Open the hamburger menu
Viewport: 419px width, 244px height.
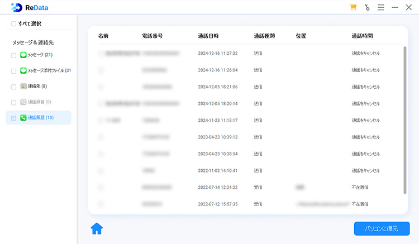tap(381, 7)
